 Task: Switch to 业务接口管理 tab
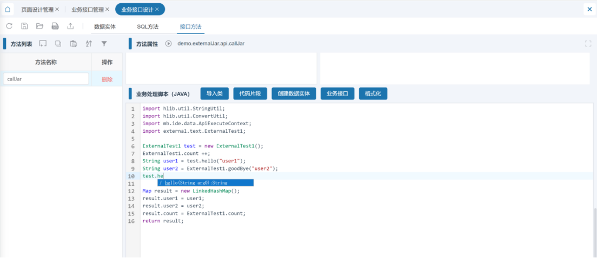pyautogui.click(x=88, y=9)
